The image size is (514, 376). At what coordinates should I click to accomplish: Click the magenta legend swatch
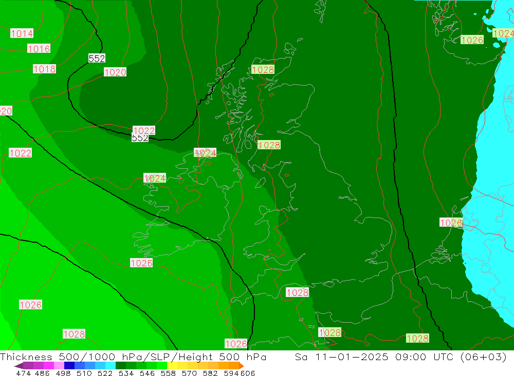tap(49, 366)
